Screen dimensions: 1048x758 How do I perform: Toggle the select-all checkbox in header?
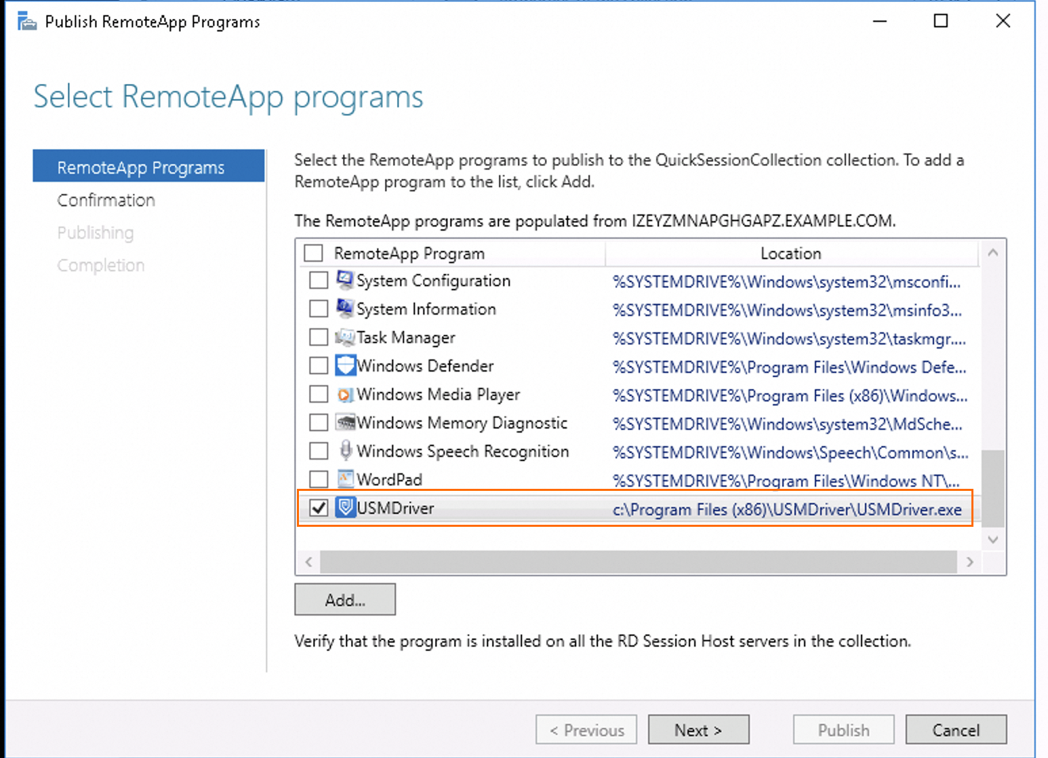click(313, 253)
